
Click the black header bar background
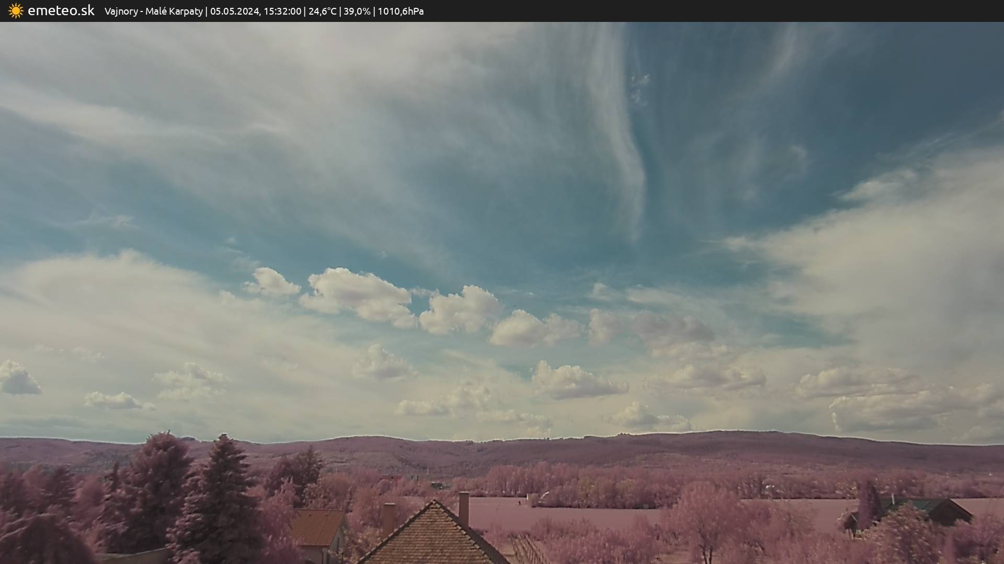732,11
